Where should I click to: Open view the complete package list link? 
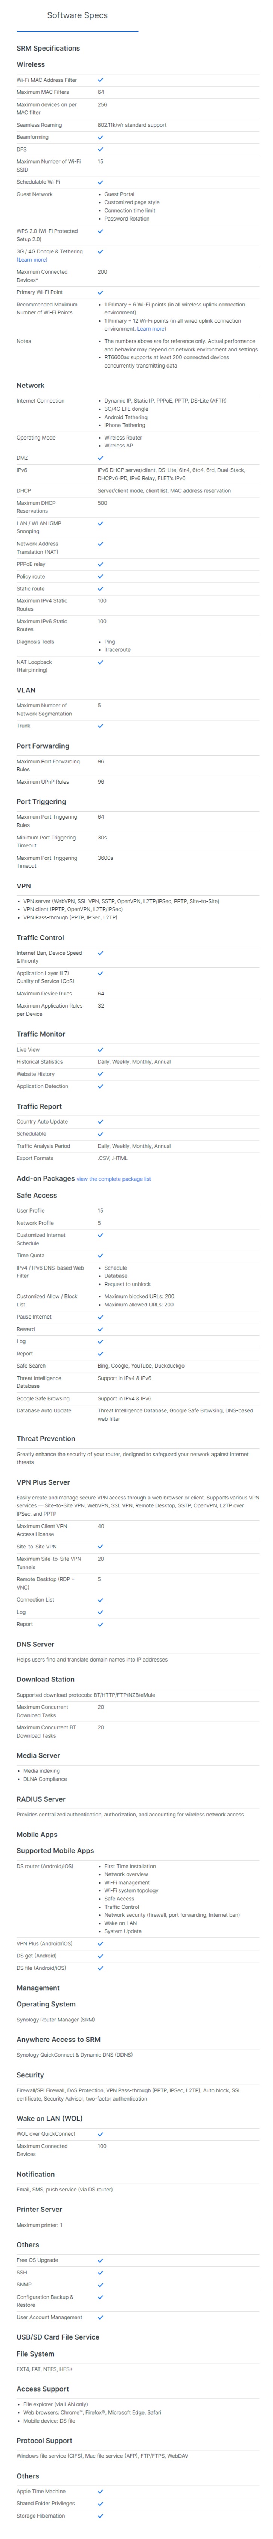pos(113,1179)
